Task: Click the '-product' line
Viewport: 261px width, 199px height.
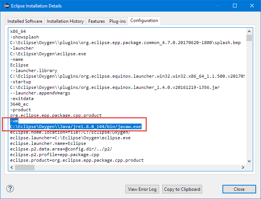Action: pyautogui.click(x=21, y=110)
